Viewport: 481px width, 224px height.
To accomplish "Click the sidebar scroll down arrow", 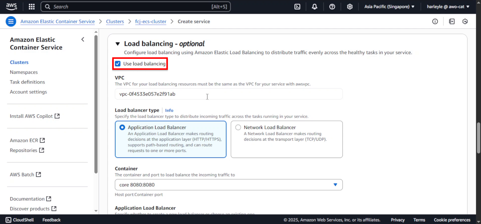I will 96,211.
